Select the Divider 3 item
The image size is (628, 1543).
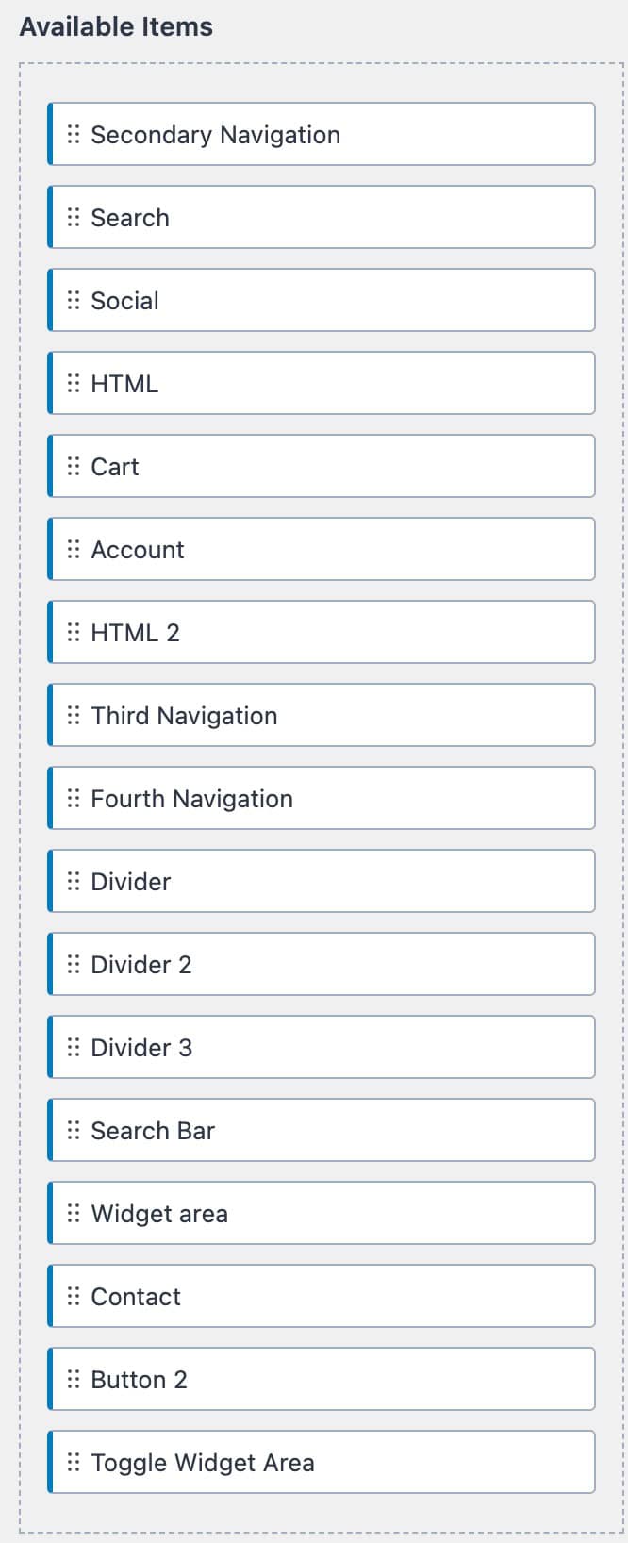click(x=321, y=1047)
